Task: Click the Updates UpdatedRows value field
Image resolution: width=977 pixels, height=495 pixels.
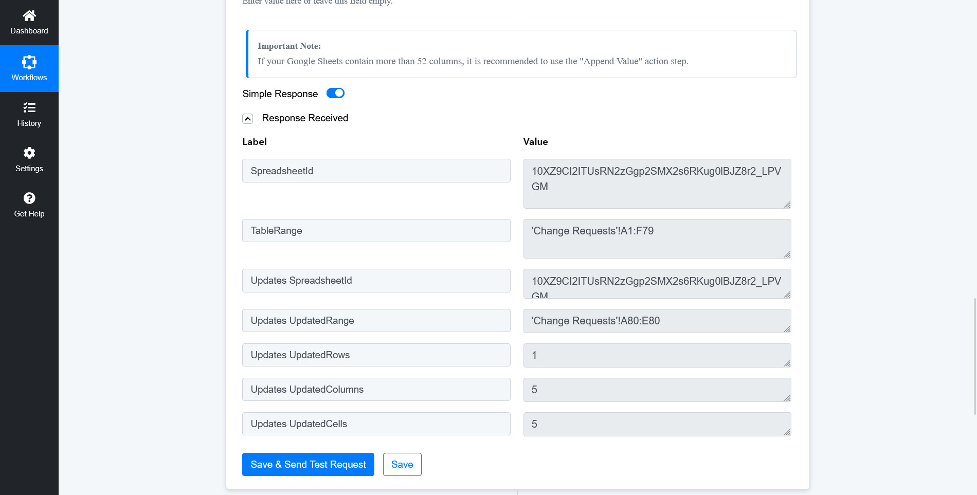Action: [656, 355]
